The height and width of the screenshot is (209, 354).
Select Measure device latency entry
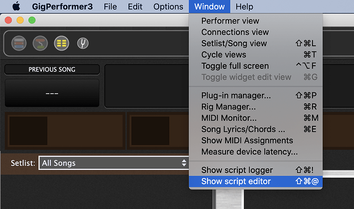(255, 152)
